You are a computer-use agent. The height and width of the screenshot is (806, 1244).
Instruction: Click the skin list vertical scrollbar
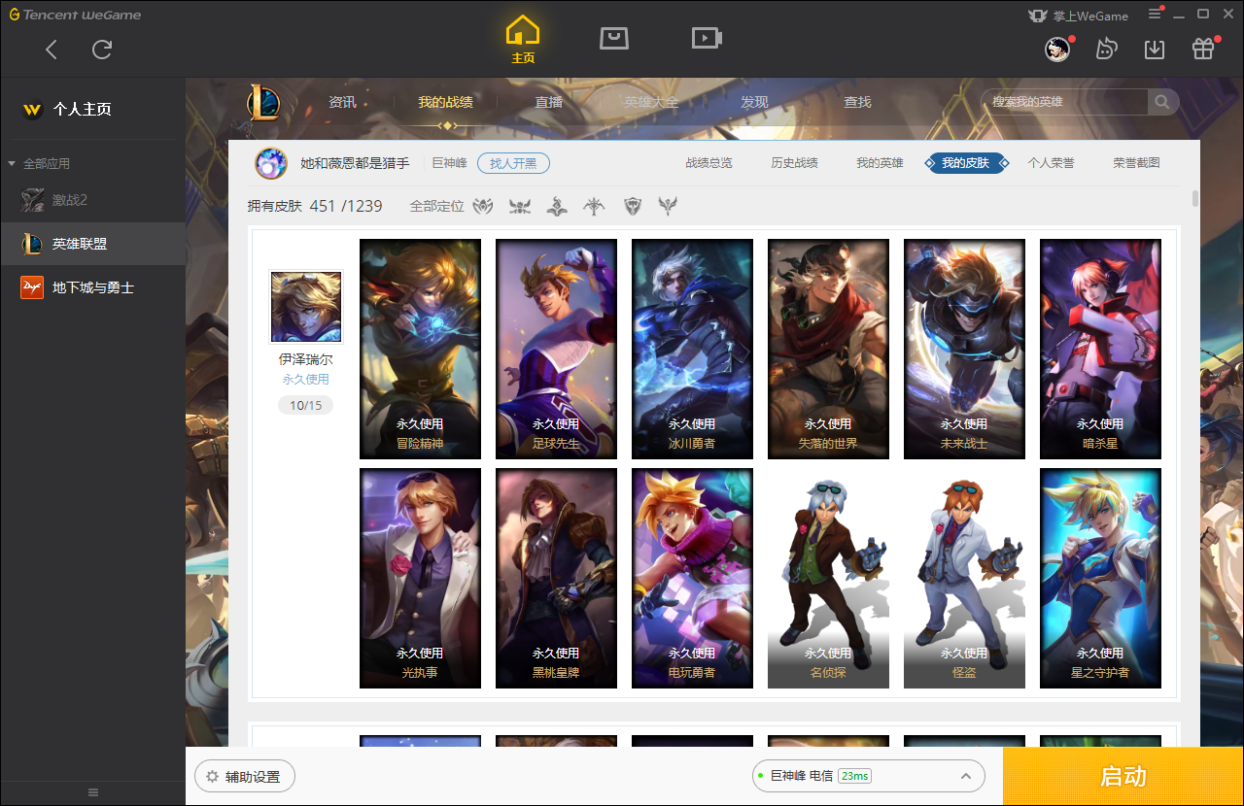pyautogui.click(x=1194, y=199)
